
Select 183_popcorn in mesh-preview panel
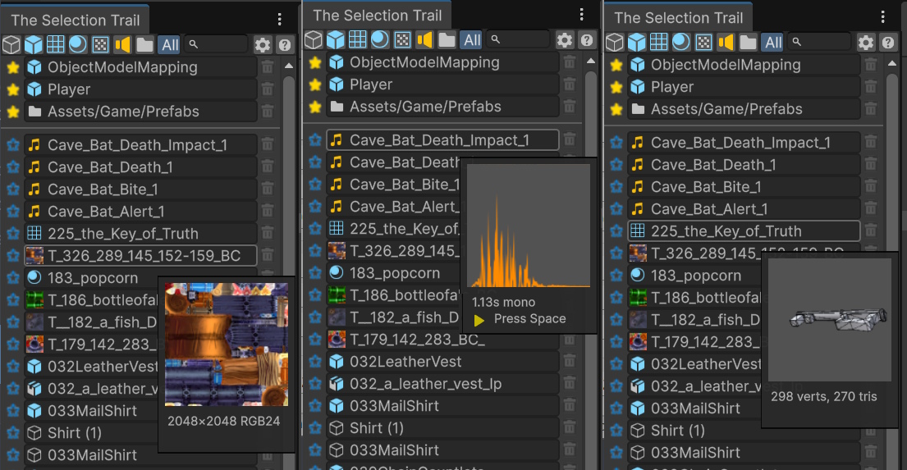(694, 276)
